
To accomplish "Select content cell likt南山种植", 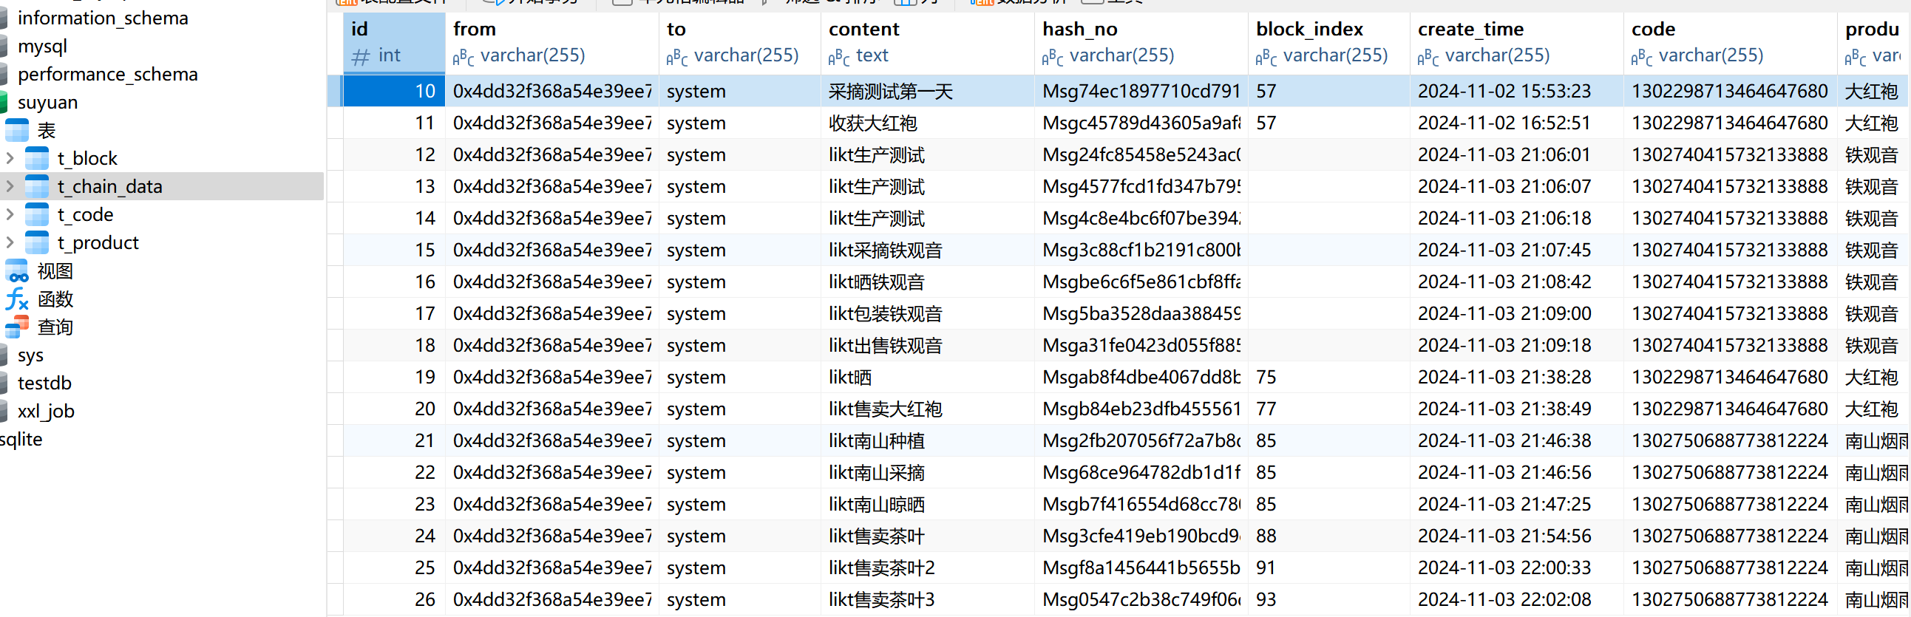I will tap(927, 440).
